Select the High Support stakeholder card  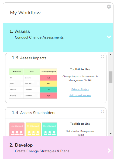click(x=49, y=129)
